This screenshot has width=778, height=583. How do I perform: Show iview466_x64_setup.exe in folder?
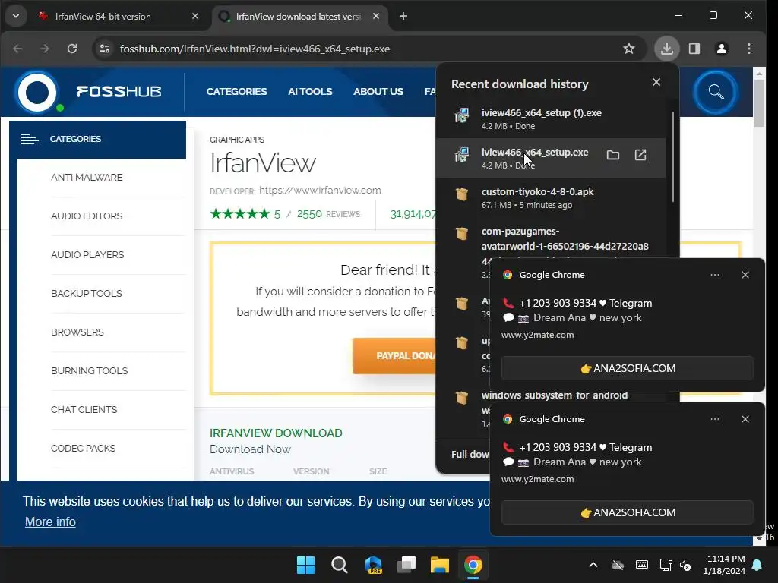pos(613,155)
